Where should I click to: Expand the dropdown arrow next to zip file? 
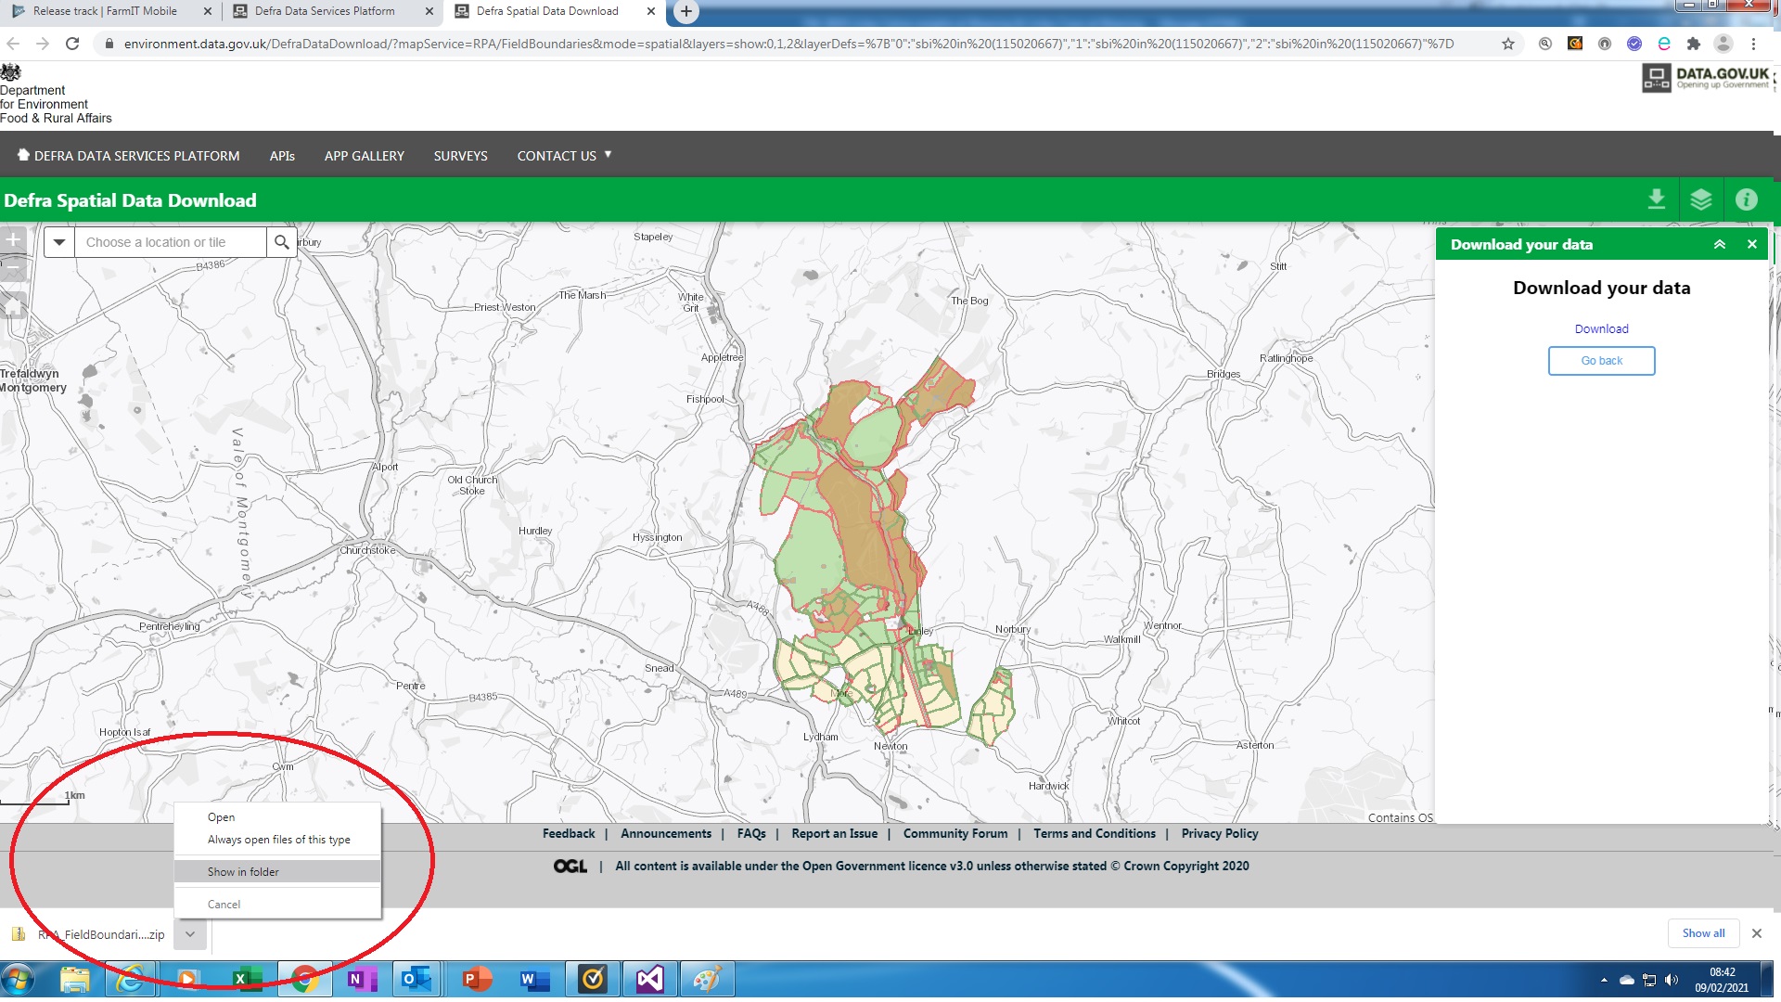tap(189, 933)
